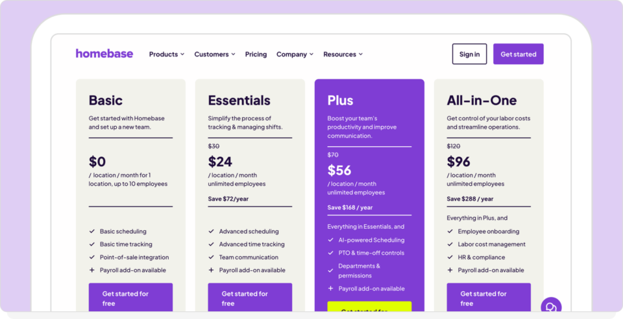Click checkmark beside HR & compliance
Viewport: 623px width, 319px height.
pyautogui.click(x=450, y=257)
